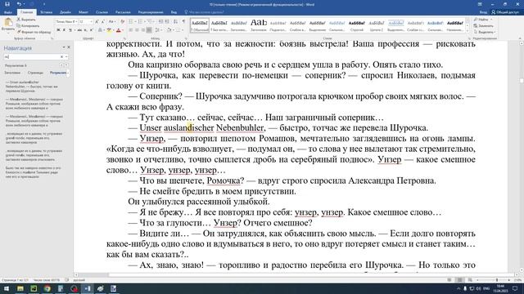
Task: Open the Файл tab
Action: pos(7,12)
